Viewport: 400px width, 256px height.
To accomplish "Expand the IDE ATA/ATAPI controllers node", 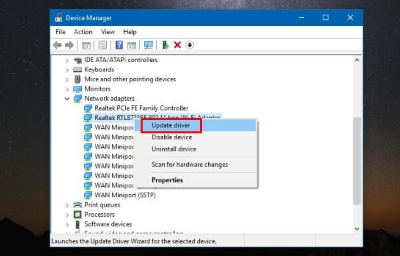I will tap(67, 61).
